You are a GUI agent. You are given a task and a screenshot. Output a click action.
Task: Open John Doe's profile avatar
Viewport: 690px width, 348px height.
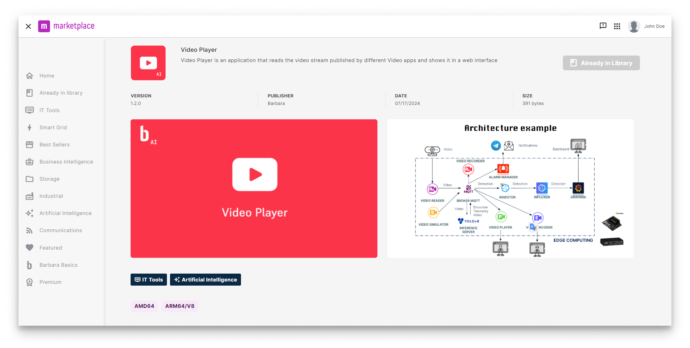click(x=633, y=26)
